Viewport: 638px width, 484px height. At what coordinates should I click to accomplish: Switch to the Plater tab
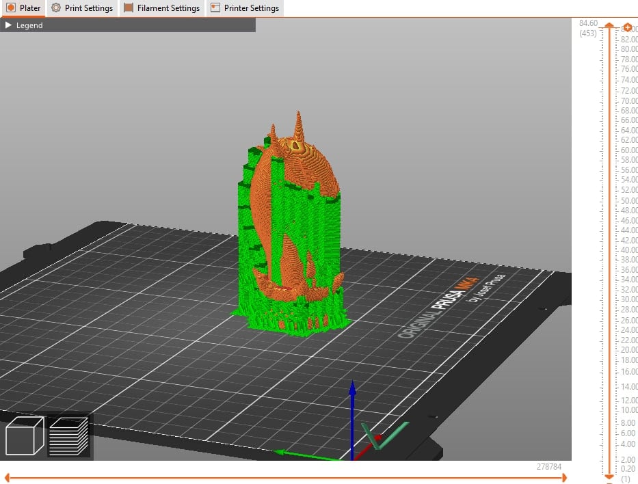click(x=24, y=8)
